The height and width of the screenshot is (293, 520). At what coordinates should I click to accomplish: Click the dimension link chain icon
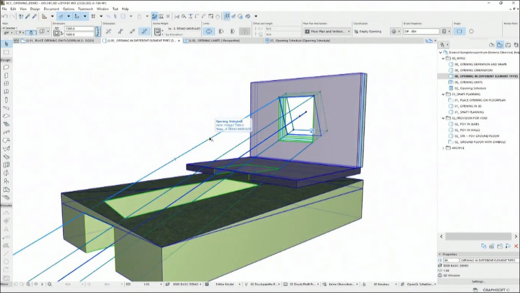click(x=98, y=32)
